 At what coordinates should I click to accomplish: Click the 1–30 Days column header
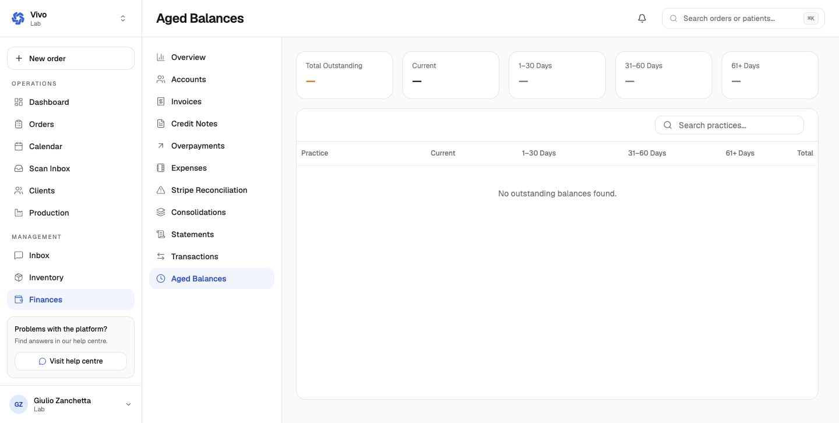click(539, 153)
